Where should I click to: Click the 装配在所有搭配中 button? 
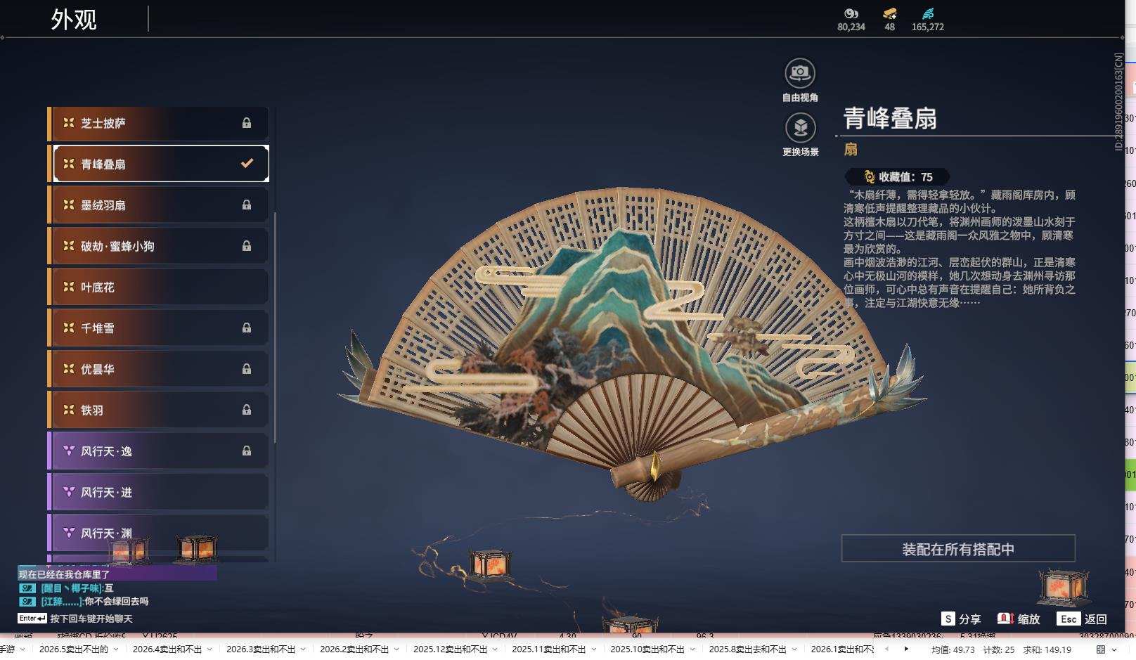pos(958,548)
